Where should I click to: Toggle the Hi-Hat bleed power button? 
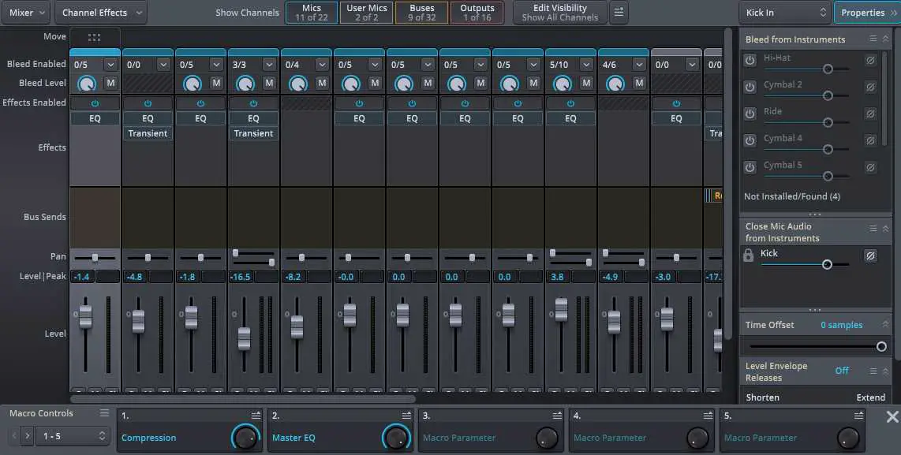[x=749, y=58]
